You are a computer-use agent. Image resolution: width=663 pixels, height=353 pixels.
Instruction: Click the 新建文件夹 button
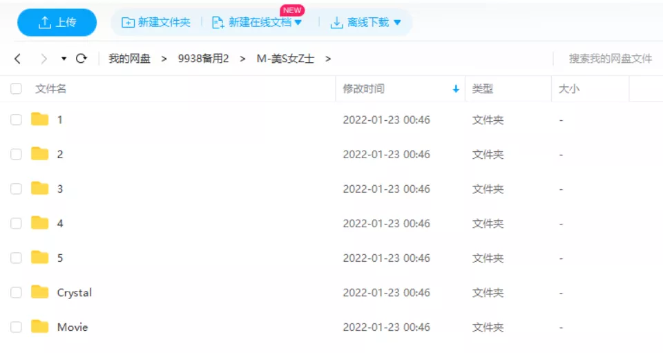(156, 23)
